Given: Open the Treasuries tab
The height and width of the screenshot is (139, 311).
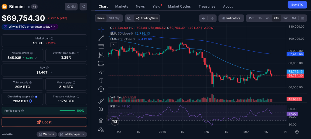Looking at the screenshot, I should (207, 6).
